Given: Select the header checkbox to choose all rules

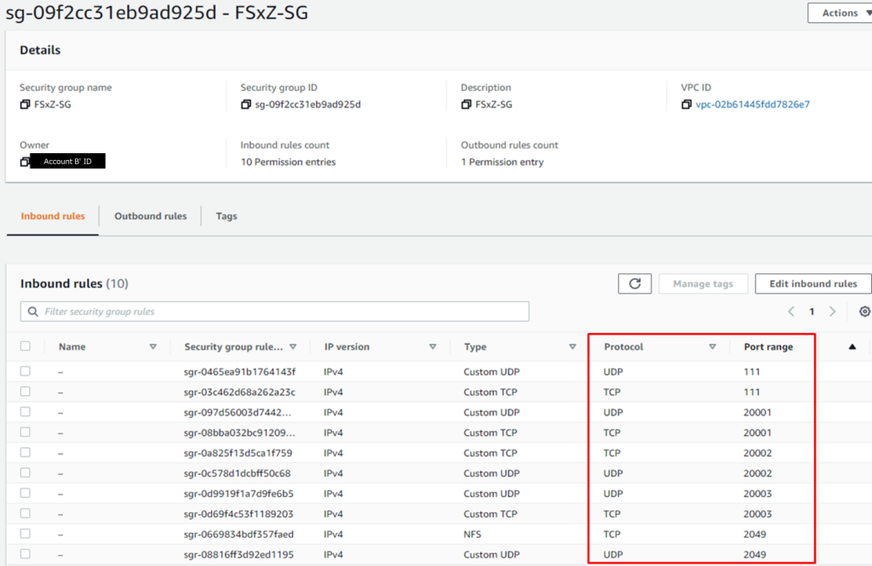Looking at the screenshot, I should 25,346.
